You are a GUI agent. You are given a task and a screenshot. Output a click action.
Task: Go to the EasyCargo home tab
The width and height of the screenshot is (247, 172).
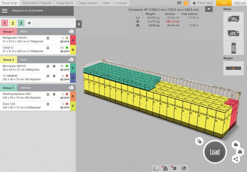coord(10,3)
